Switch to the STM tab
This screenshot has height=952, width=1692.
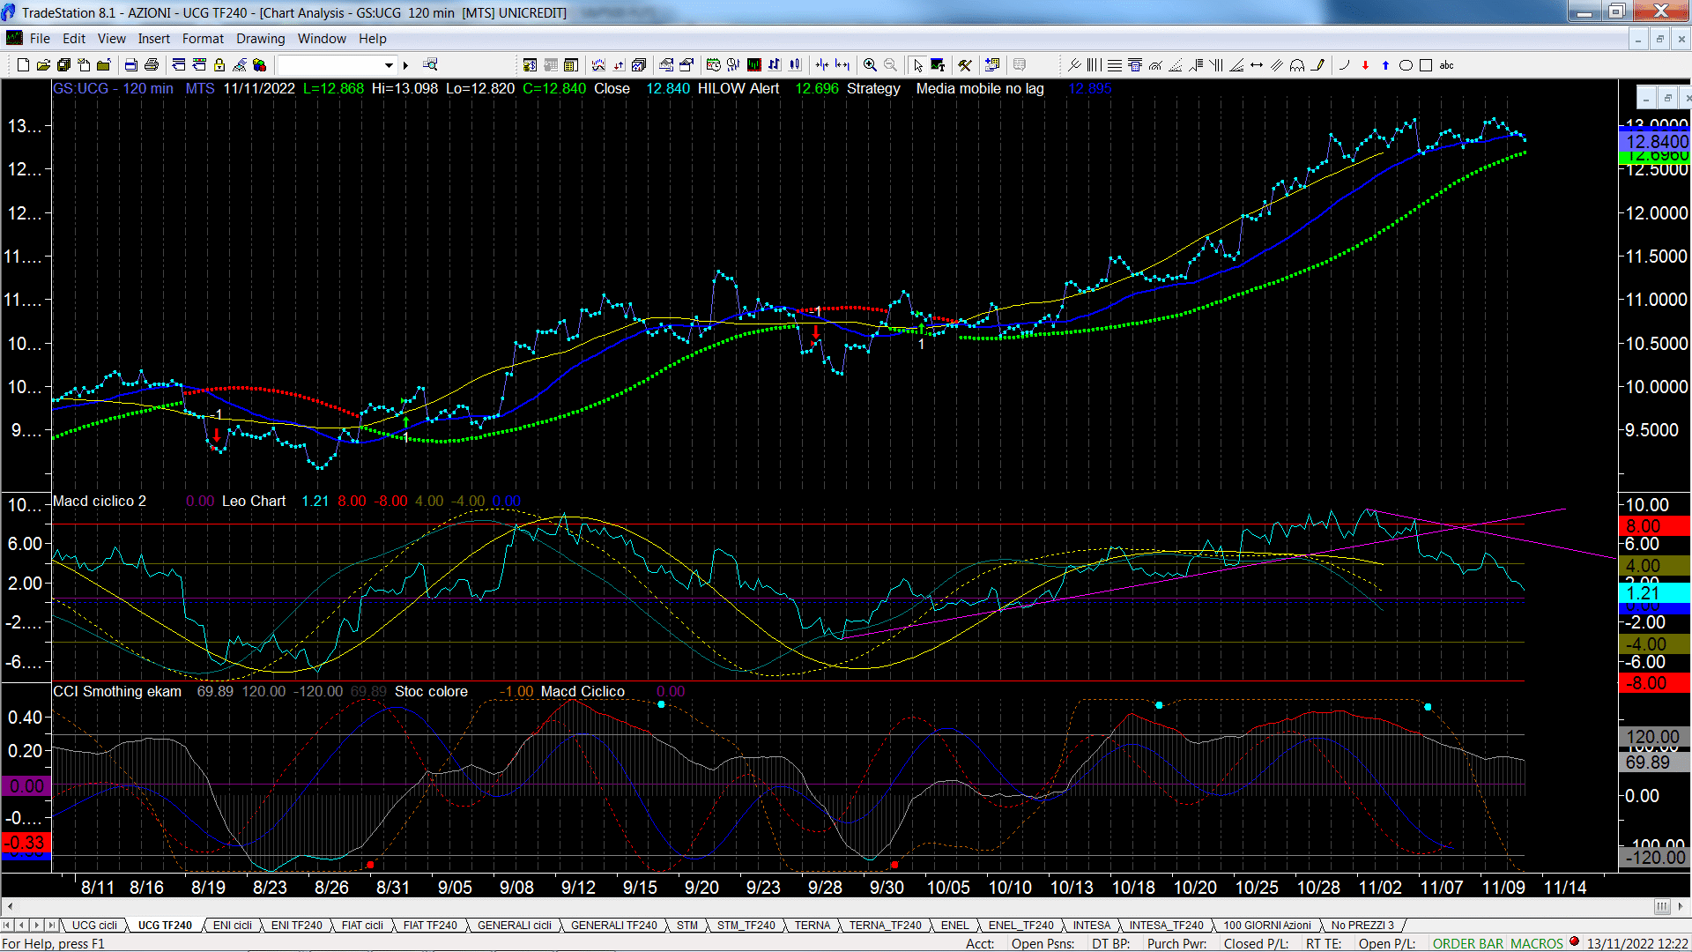687,926
